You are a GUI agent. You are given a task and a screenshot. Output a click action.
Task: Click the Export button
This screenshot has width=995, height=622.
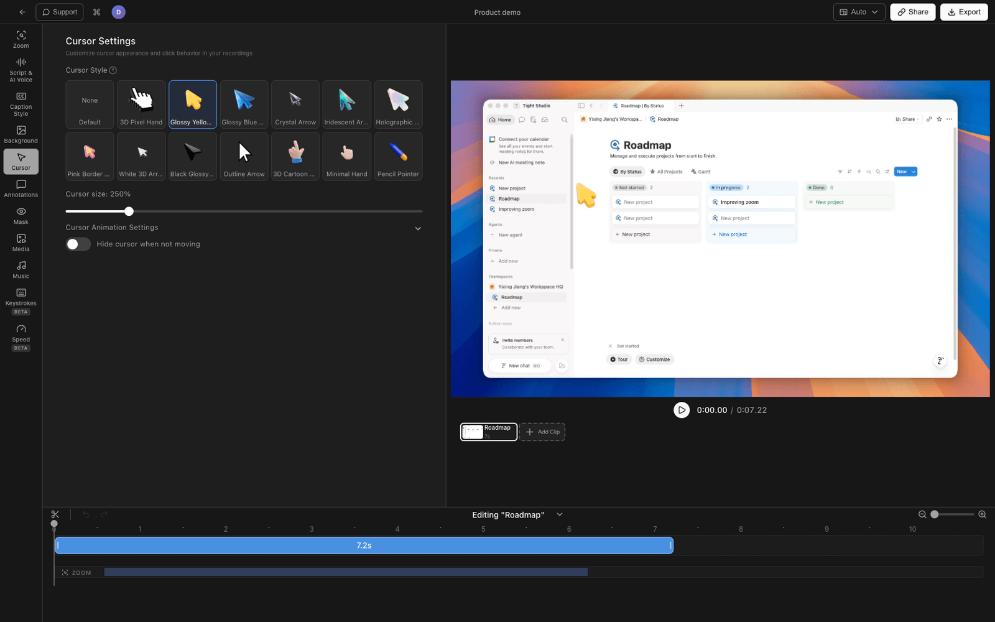[964, 12]
